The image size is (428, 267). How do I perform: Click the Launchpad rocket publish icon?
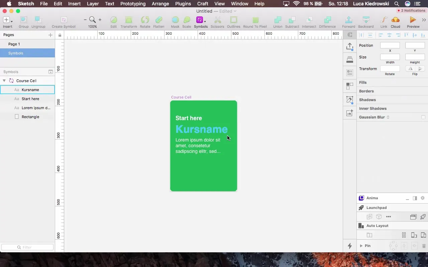click(423, 217)
